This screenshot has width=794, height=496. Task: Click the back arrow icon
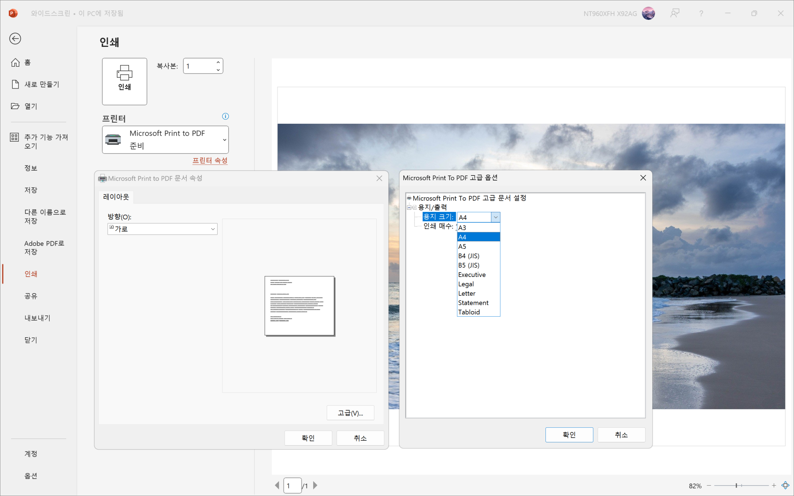click(15, 38)
